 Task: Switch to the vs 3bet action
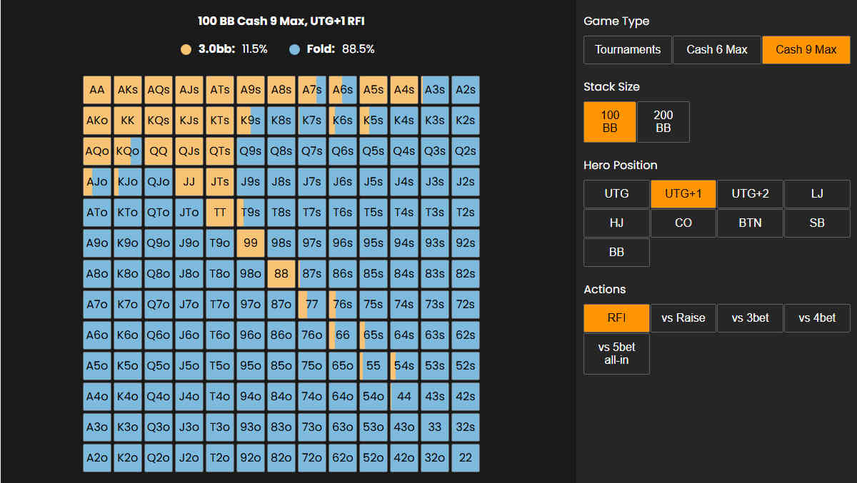click(x=750, y=317)
